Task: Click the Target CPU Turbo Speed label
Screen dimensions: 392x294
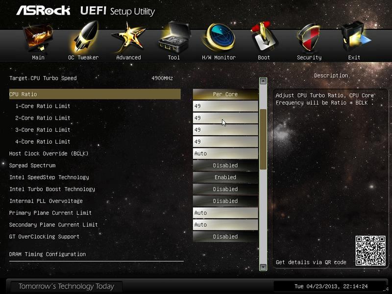Action: click(x=43, y=78)
